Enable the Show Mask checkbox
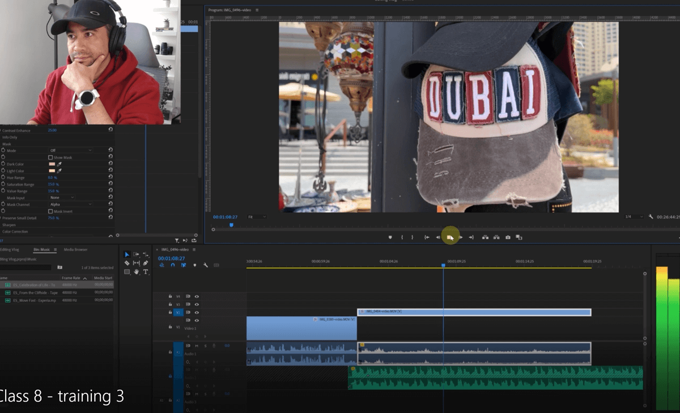The image size is (680, 413). (50, 157)
